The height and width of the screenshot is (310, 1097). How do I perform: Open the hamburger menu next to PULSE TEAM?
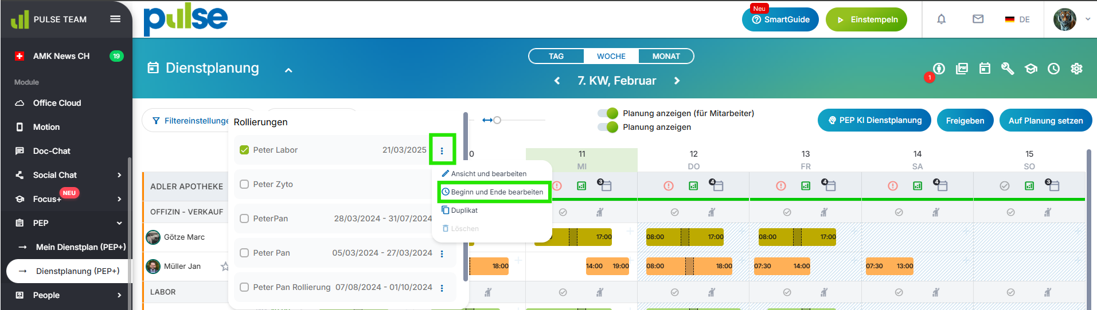[x=115, y=19]
